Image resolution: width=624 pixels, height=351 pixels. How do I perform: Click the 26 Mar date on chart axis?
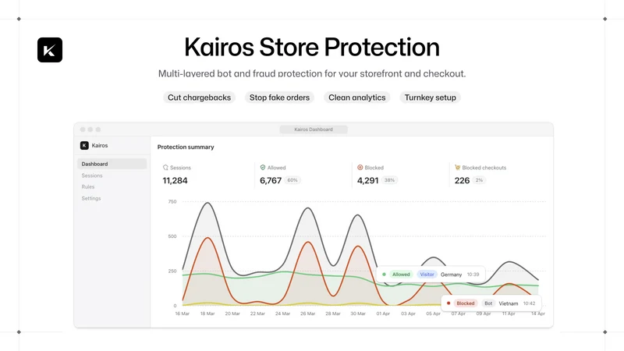[x=307, y=314]
